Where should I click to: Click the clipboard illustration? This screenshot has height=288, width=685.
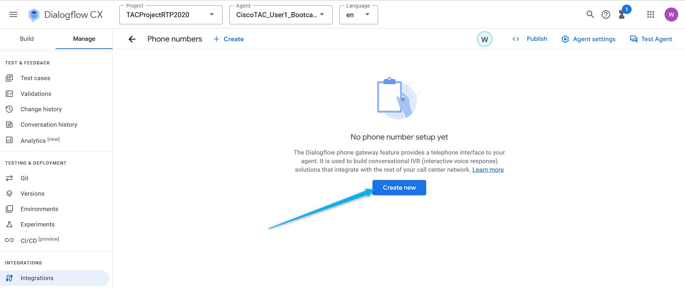coord(399,98)
